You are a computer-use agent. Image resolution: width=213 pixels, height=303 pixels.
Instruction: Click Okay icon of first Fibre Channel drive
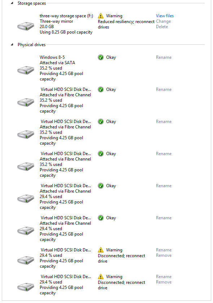click(101, 89)
